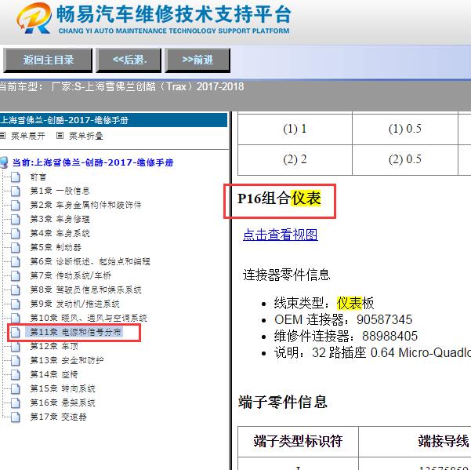Open chapter 第16章 悬架系统
The height and width of the screenshot is (470, 471).
[63, 403]
